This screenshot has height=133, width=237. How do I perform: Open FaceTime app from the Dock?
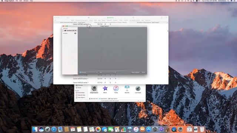(111, 129)
